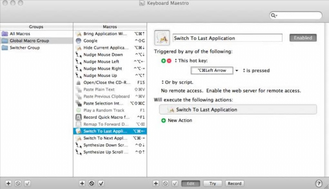Click the Paste Plain Text icon
Viewport: 329px width, 189px height.
point(78,90)
